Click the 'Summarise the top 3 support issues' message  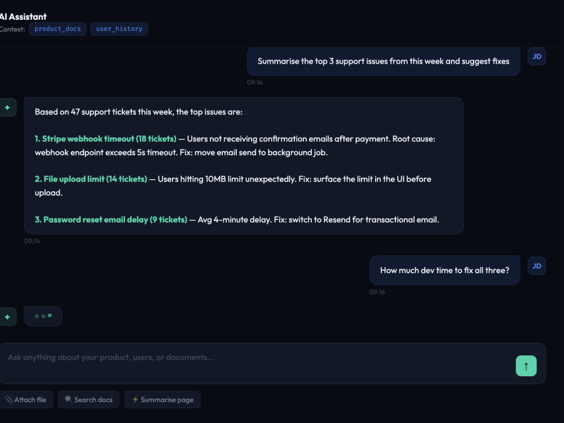click(384, 61)
